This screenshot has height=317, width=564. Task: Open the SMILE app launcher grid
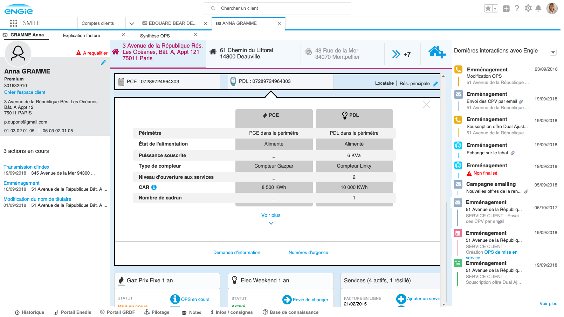pos(14,23)
